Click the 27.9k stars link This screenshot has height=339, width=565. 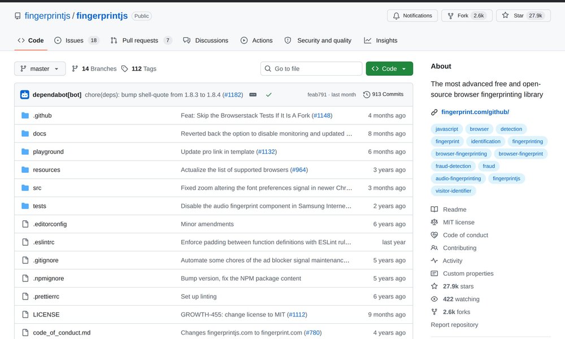click(458, 286)
